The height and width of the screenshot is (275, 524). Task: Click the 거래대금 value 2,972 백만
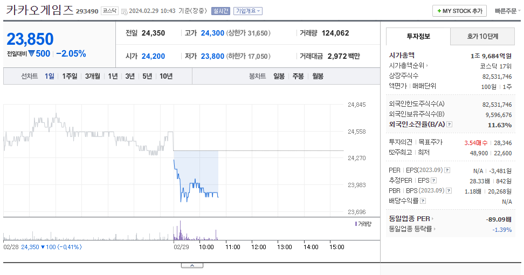point(343,56)
